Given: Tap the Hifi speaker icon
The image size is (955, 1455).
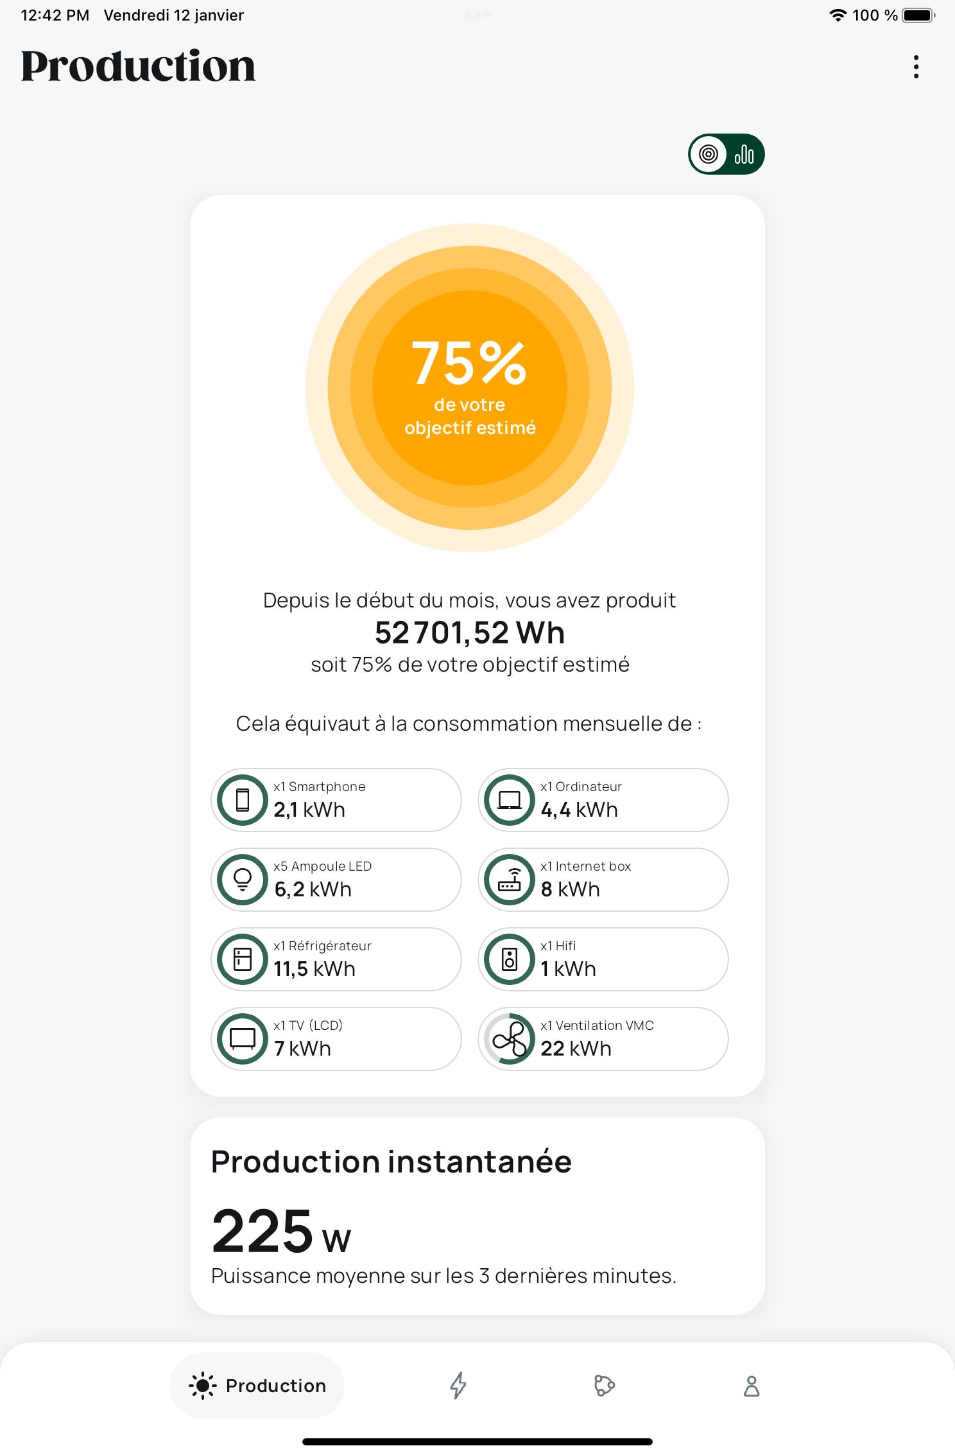Looking at the screenshot, I should click(510, 959).
